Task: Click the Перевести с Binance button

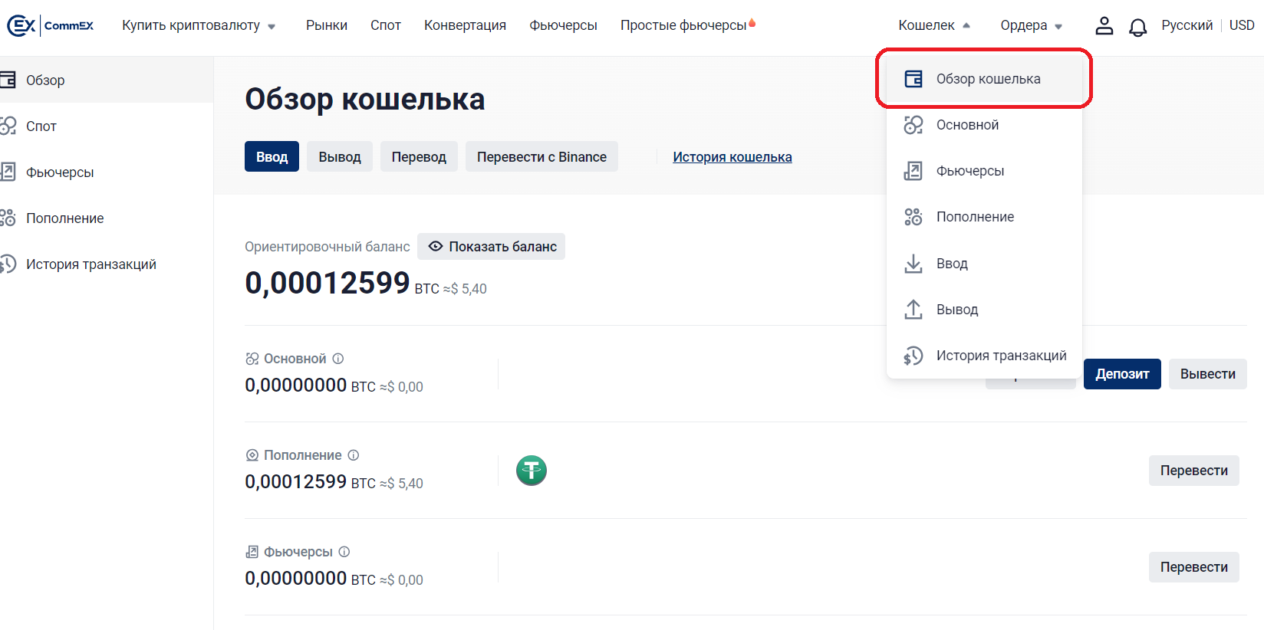Action: tap(541, 157)
